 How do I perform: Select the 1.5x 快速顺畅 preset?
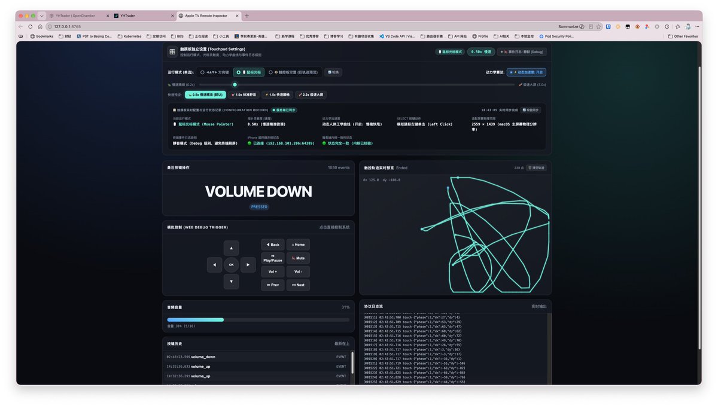277,94
